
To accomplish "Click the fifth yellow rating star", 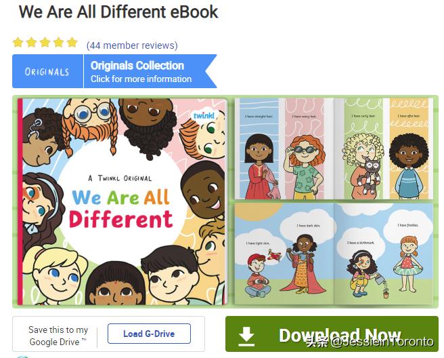I will 72,42.
